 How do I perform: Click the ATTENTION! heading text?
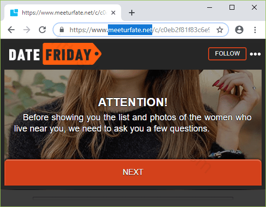click(133, 102)
